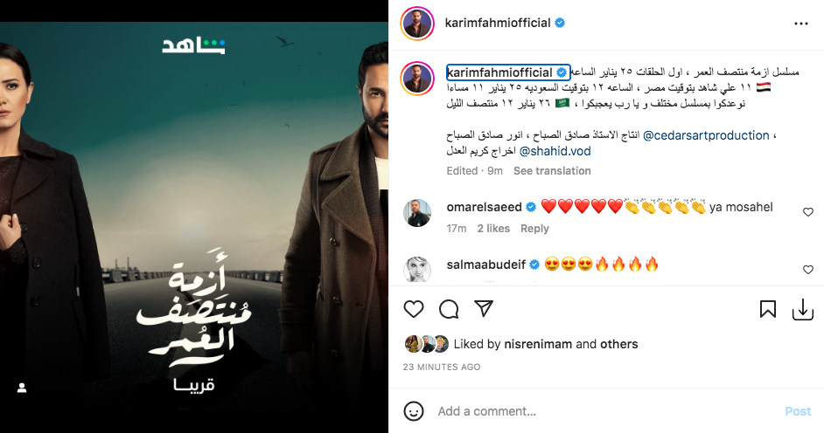Open the three-dot more options menu
Image resolution: width=824 pixels, height=433 pixels.
pyautogui.click(x=801, y=24)
